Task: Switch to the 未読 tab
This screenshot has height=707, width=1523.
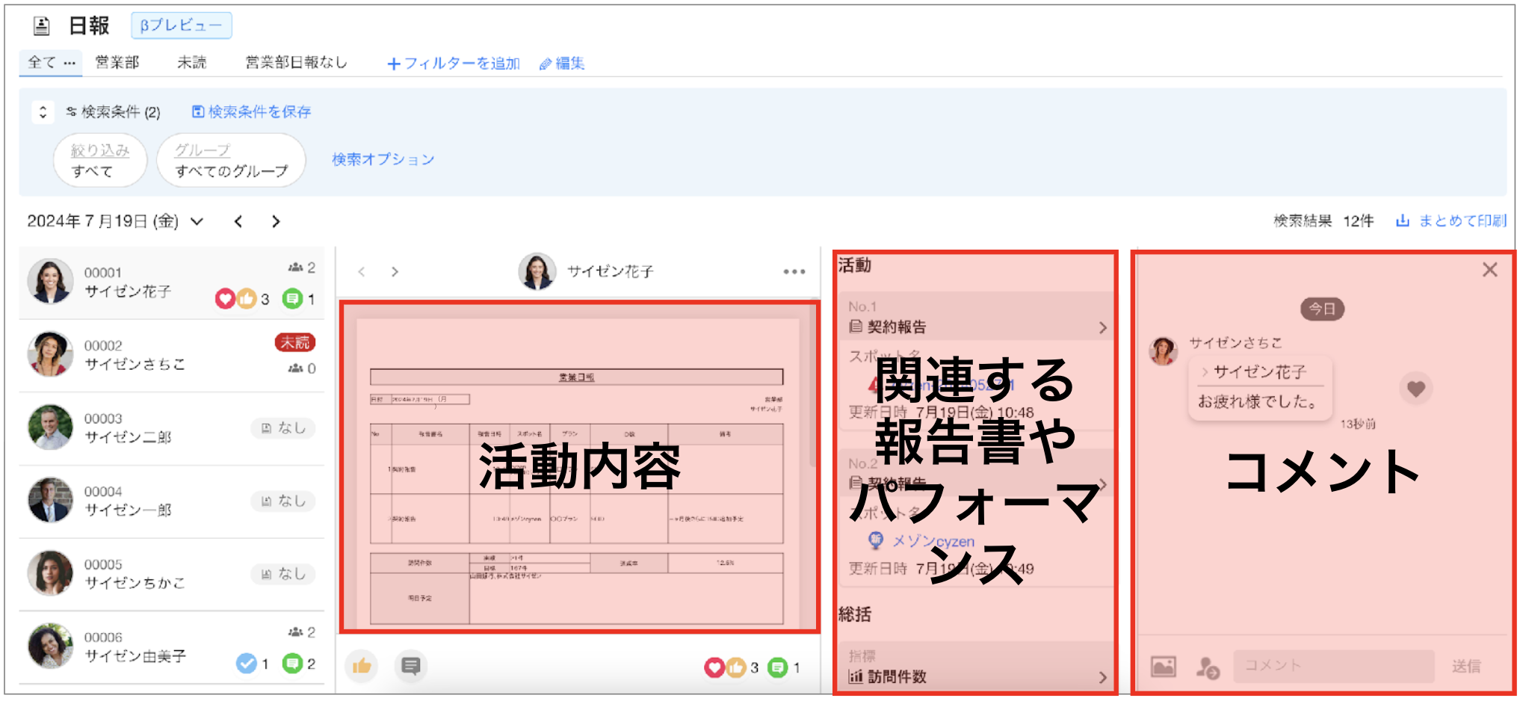Action: pos(192,62)
